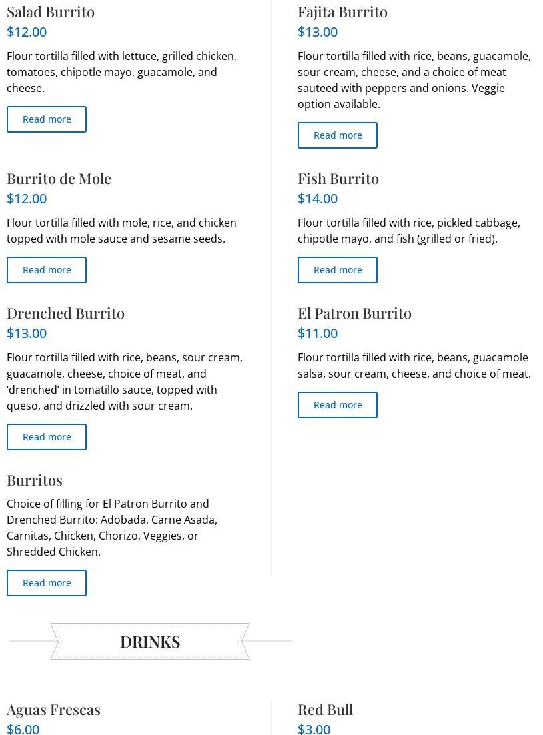Open Read more for El Patron Burrito

pos(338,405)
